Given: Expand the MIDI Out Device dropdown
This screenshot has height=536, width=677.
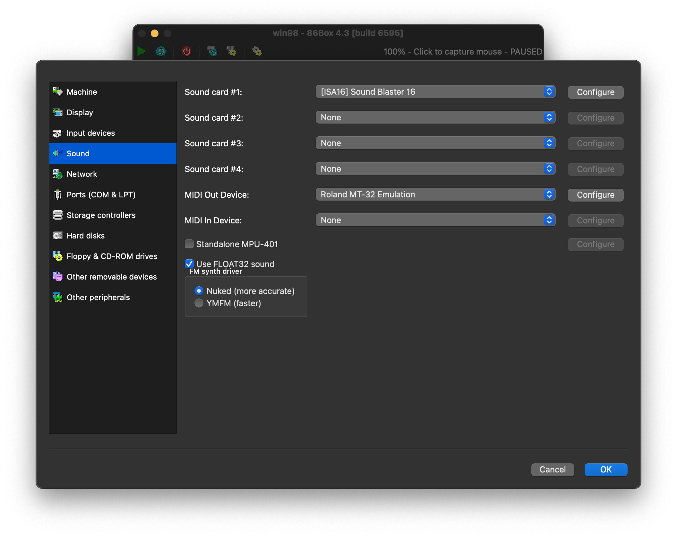Looking at the screenshot, I should [x=435, y=195].
